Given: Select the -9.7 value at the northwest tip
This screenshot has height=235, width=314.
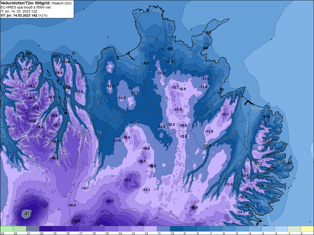Looking at the screenshot, I should tap(29, 54).
